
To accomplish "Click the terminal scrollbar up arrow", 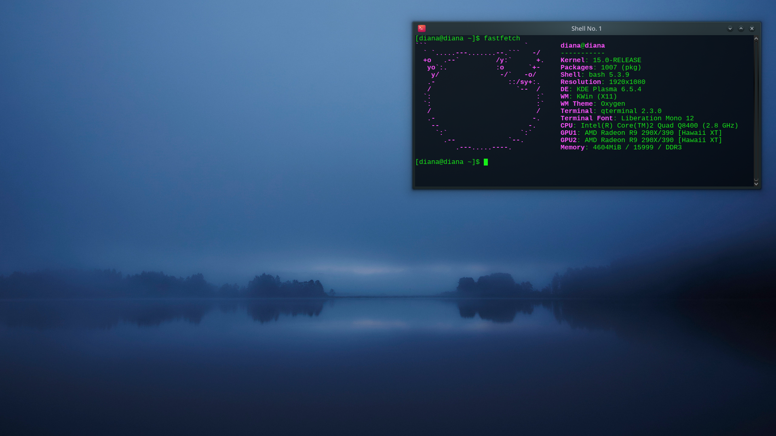I will pyautogui.click(x=756, y=39).
